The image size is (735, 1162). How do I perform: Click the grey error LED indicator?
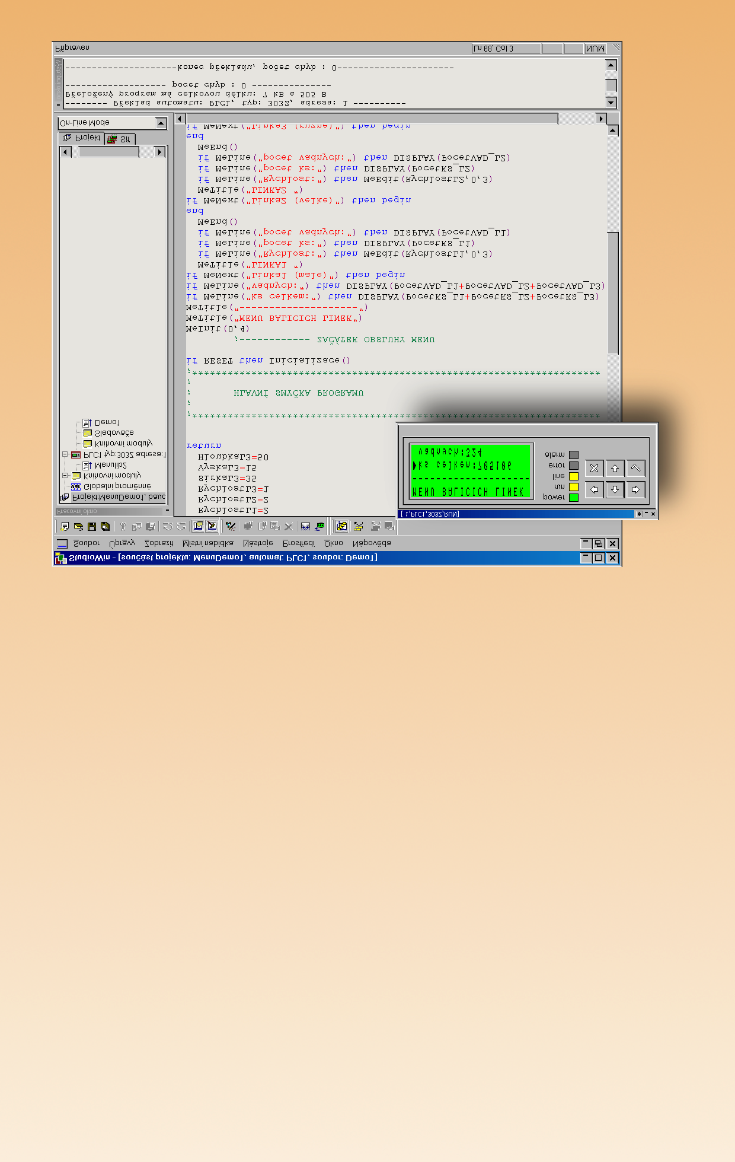click(x=574, y=466)
